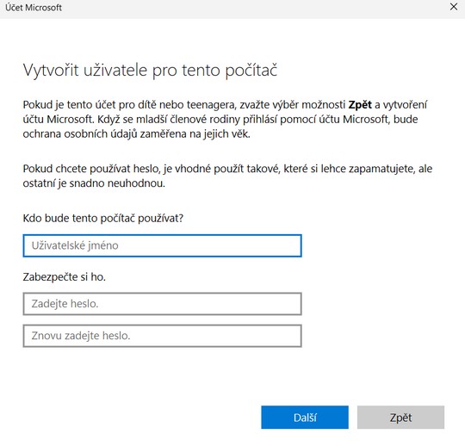Screen dimensions: 465x446
Task: Click the Kdo bude tento počítač používat label
Action: [103, 218]
